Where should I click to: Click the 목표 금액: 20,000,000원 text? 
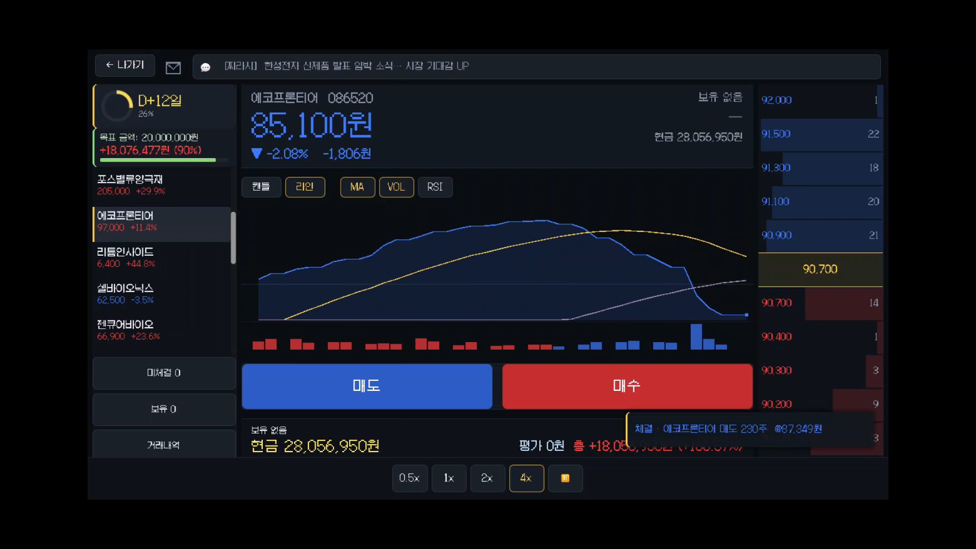click(148, 138)
